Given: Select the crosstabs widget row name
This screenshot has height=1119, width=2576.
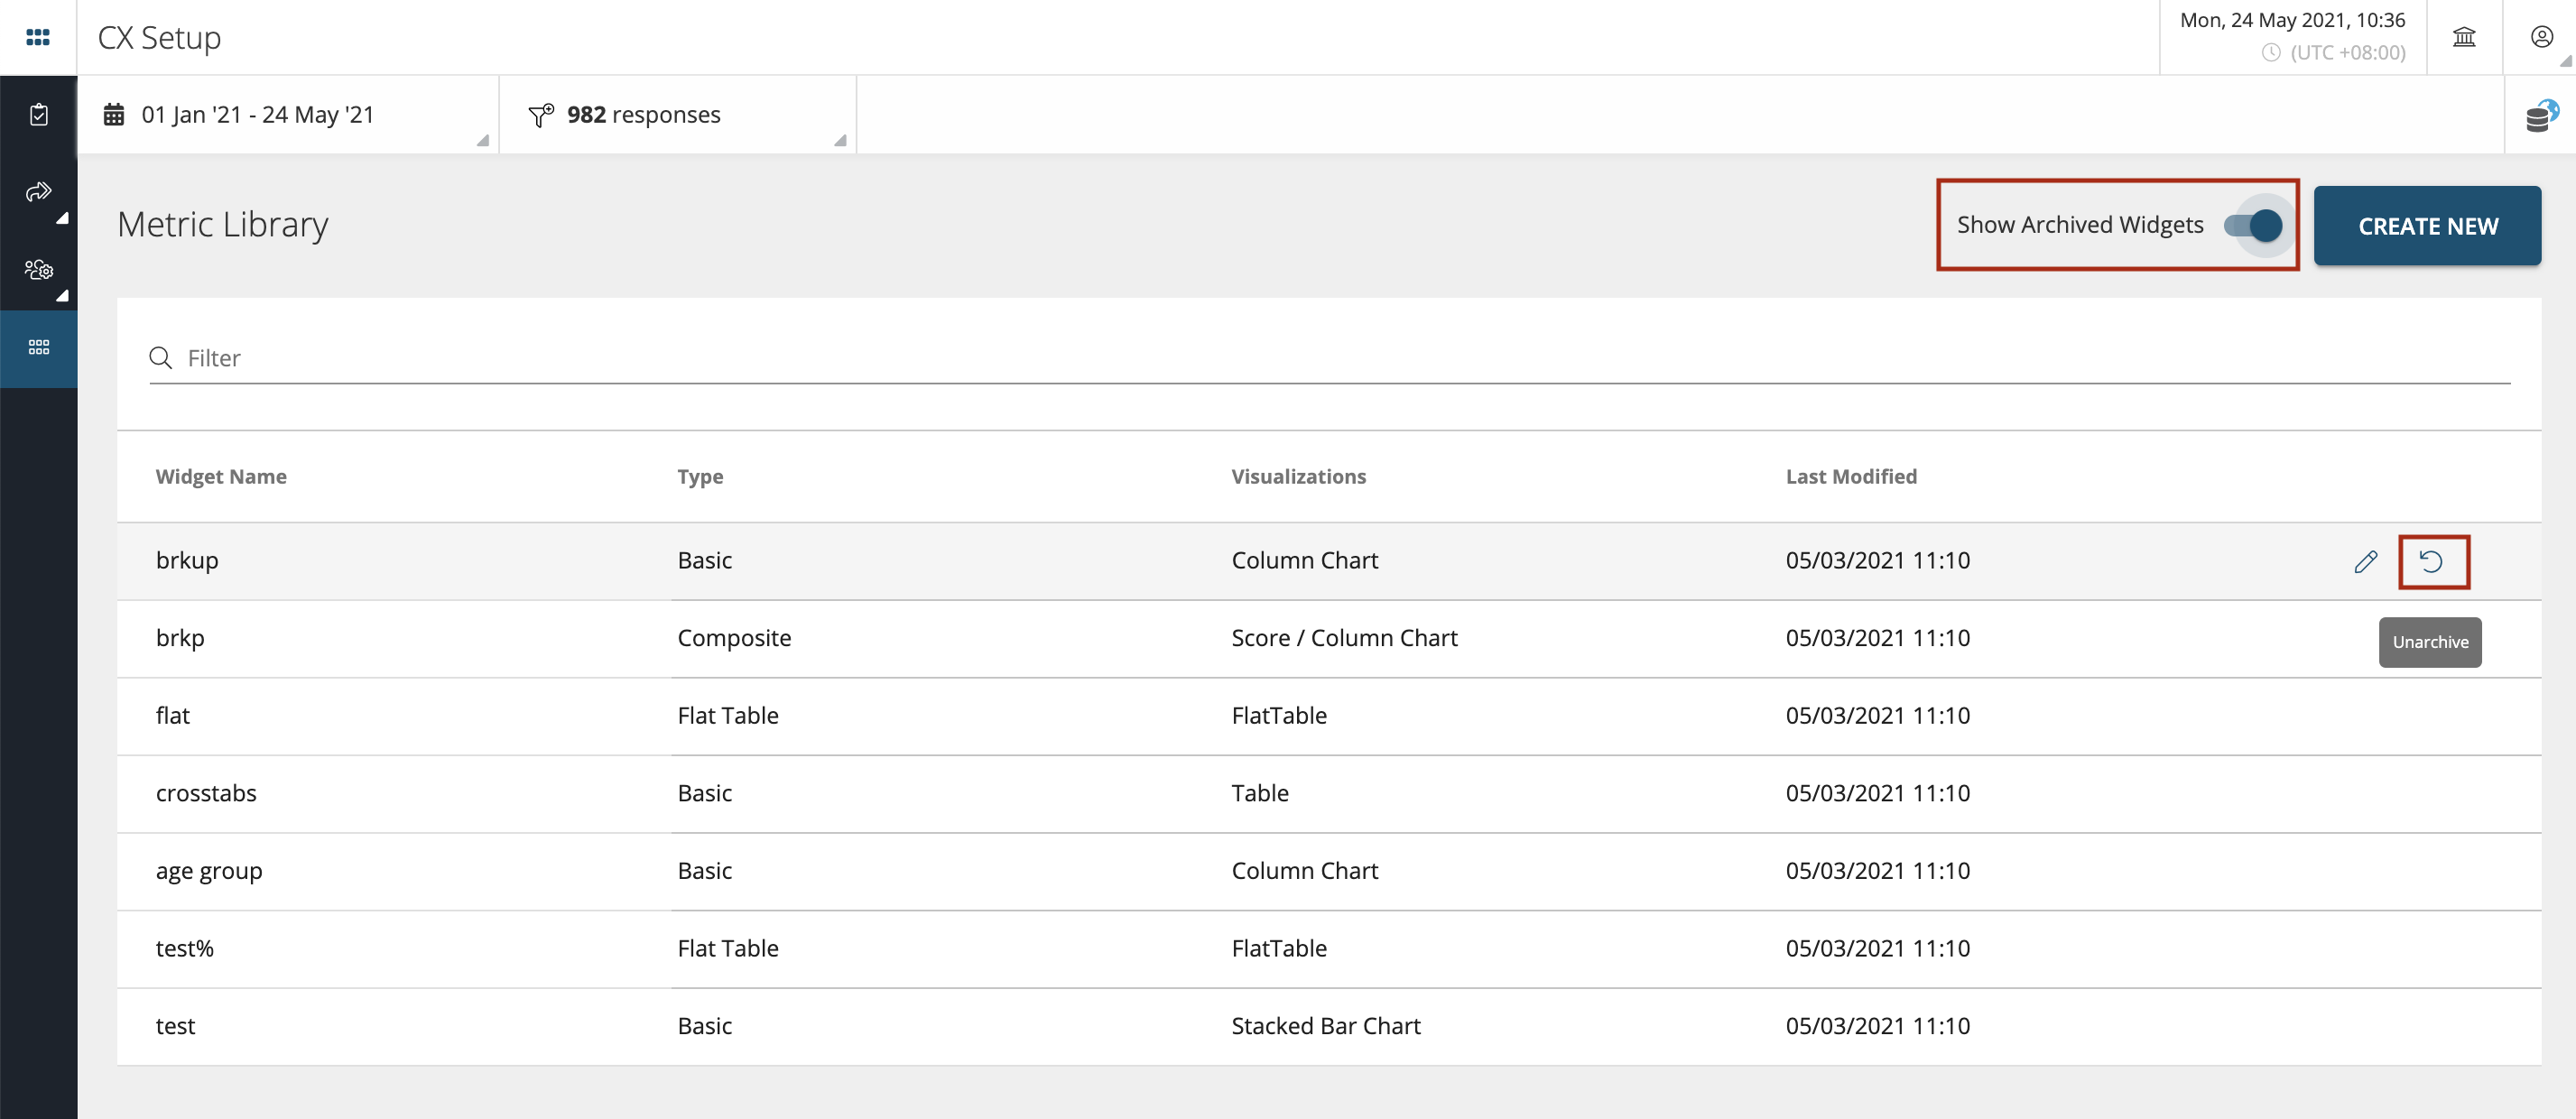Looking at the screenshot, I should pyautogui.click(x=206, y=793).
